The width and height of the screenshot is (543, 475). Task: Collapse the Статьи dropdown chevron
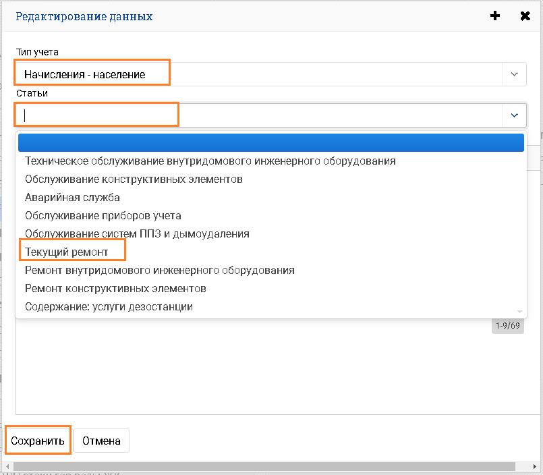coord(514,115)
